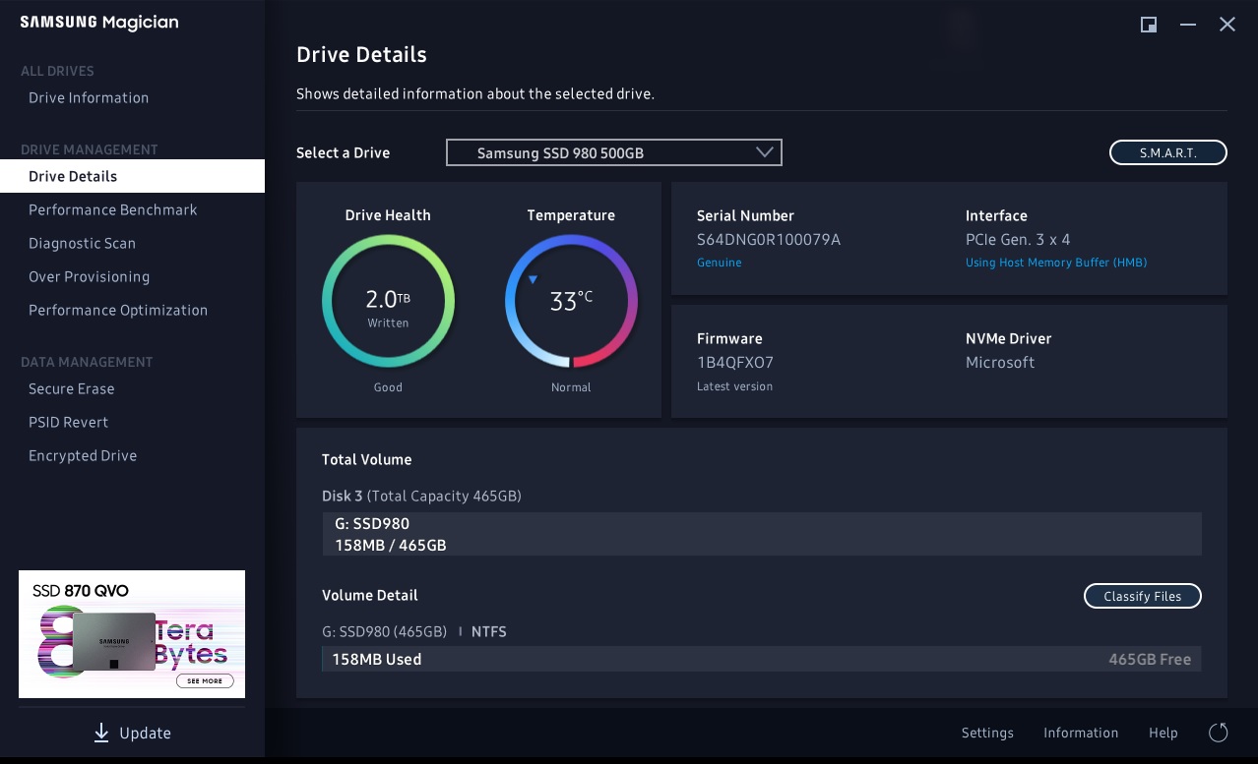
Task: Click the Latest version firmware status
Action: 734,386
